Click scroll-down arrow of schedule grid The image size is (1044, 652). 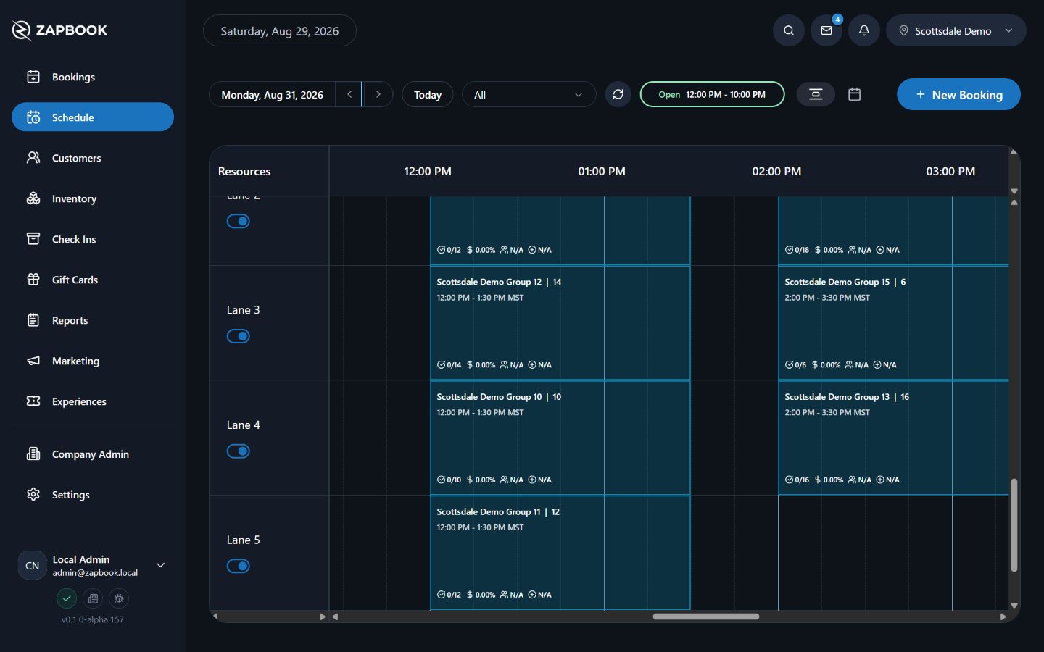[x=1014, y=606]
